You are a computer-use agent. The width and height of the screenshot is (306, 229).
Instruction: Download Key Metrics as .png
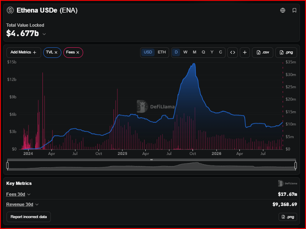click(x=288, y=217)
